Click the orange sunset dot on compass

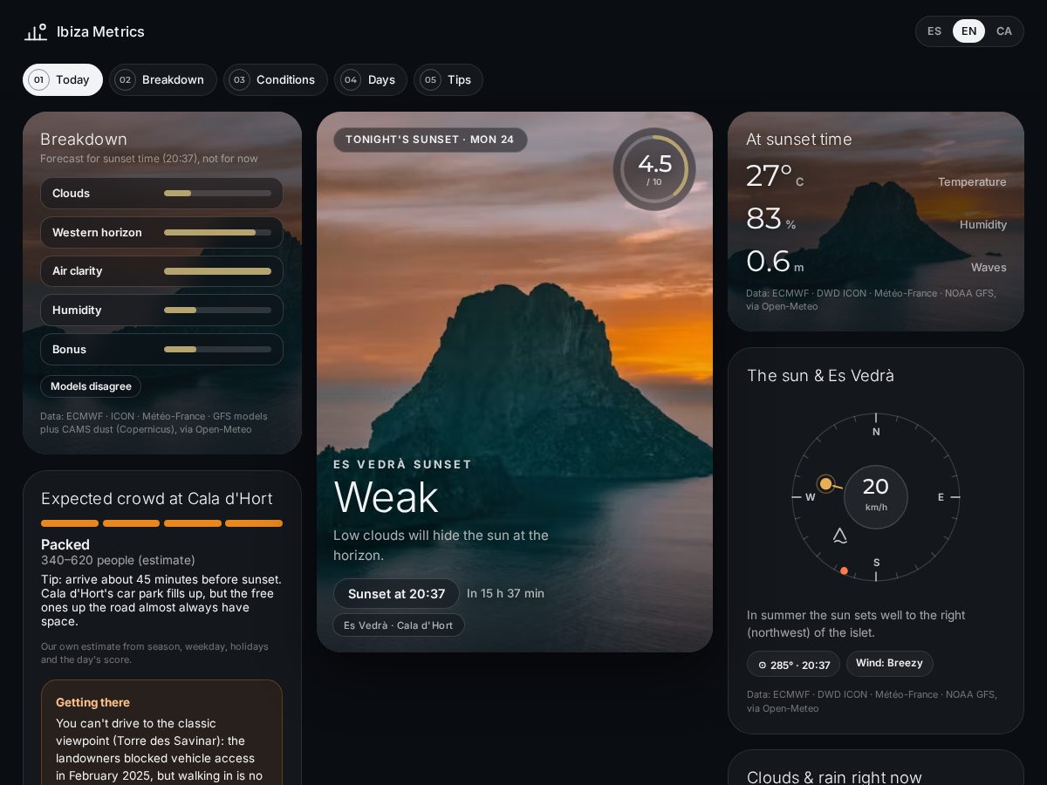(844, 570)
